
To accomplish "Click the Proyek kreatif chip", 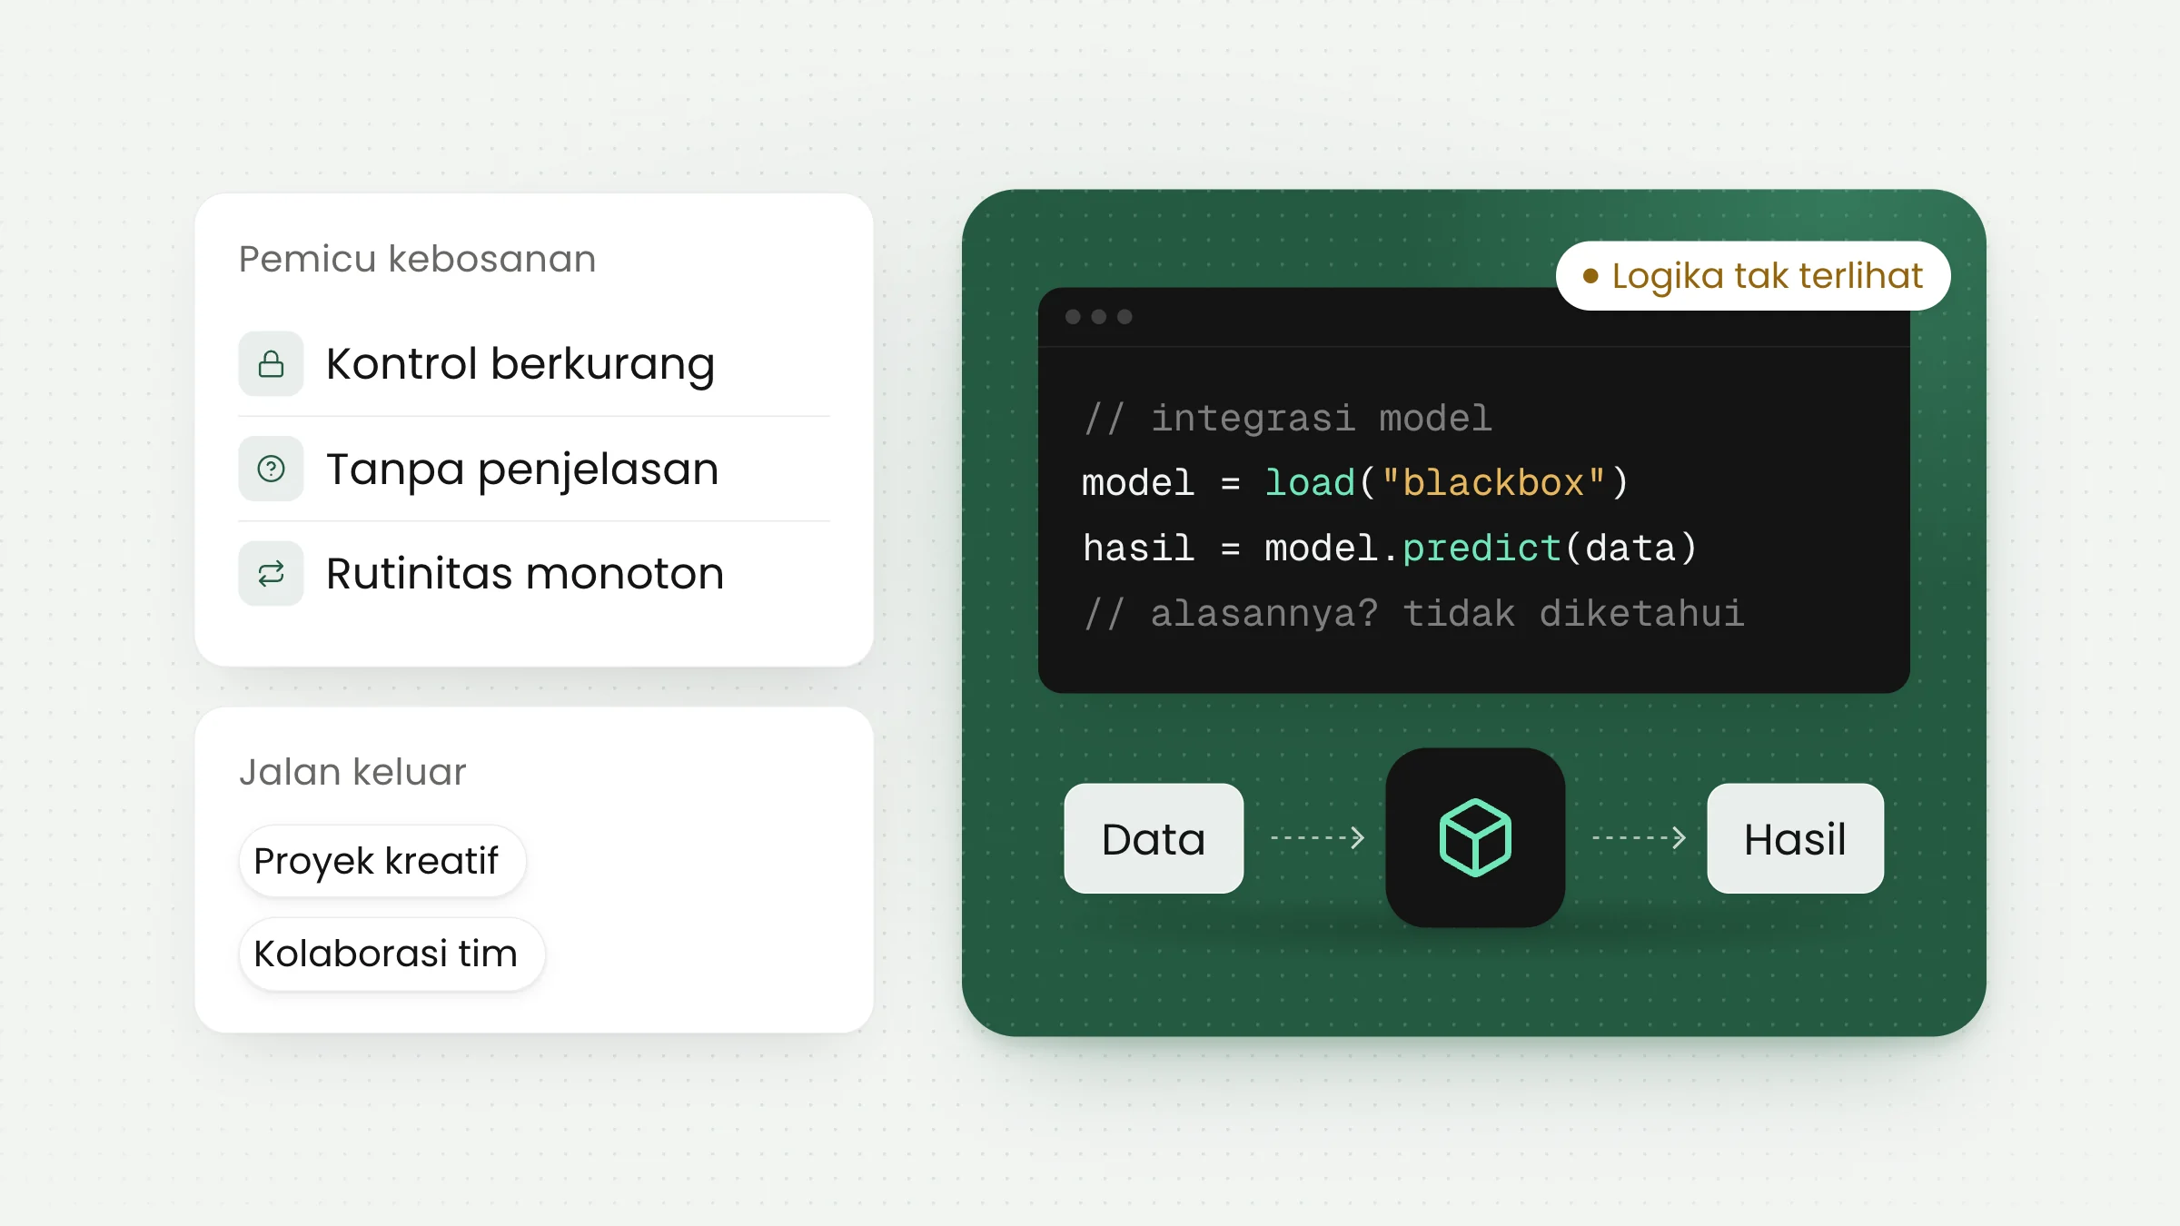I will [x=382, y=861].
